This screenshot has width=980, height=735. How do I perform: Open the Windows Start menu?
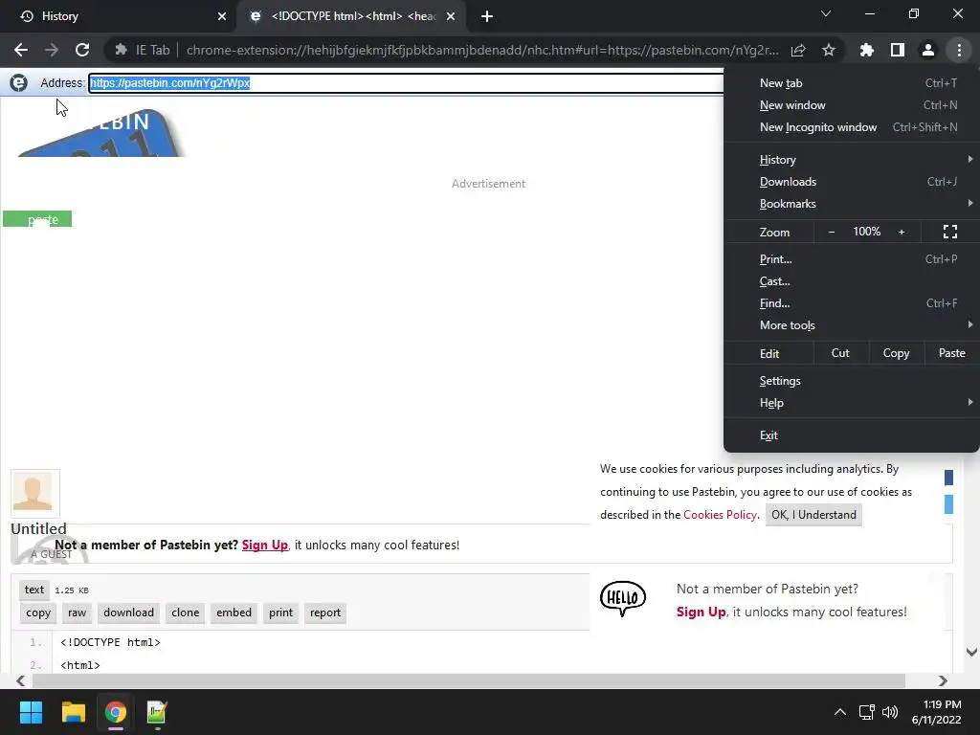tap(31, 712)
